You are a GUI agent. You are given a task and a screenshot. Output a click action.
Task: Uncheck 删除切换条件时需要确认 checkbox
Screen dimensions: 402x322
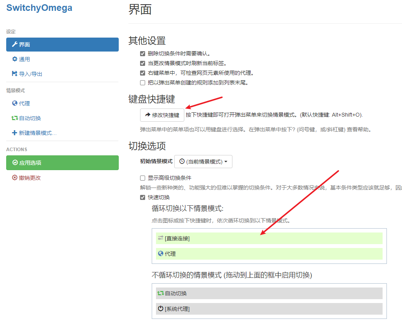(x=142, y=54)
